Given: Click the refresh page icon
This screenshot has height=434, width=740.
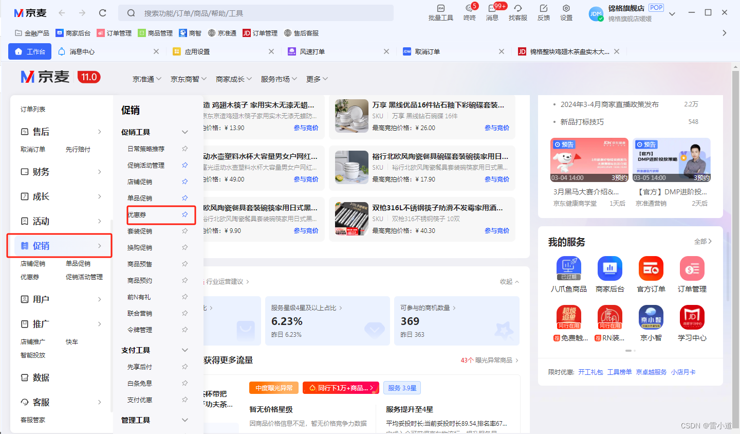Looking at the screenshot, I should (103, 13).
